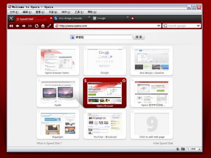This screenshot has width=211, height=158.
Task: Close the Speed Dial tab
Action: (x=51, y=18)
